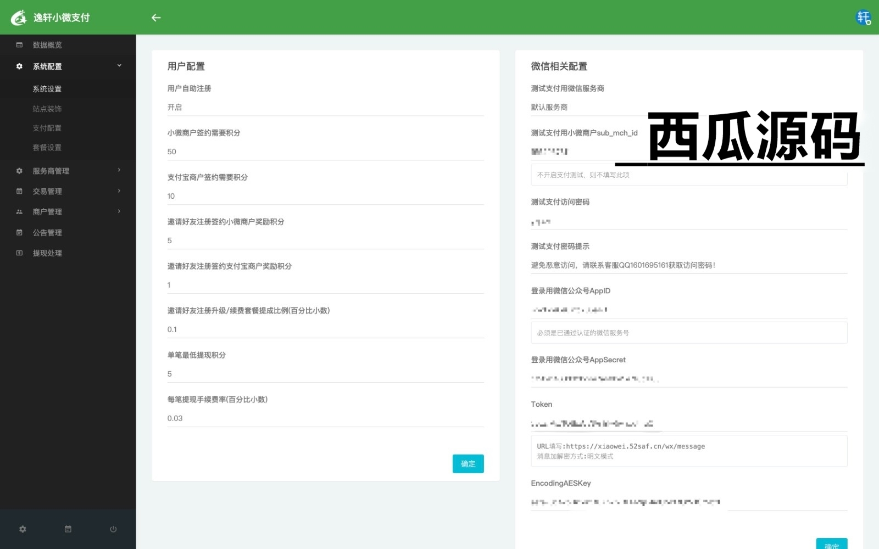879x549 pixels.
Task: Click the URL hint text with xiaowei.52saf.cn
Action: [x=621, y=446]
